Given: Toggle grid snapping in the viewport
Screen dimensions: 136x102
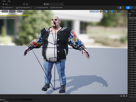Looking at the screenshot, I should [107, 11].
